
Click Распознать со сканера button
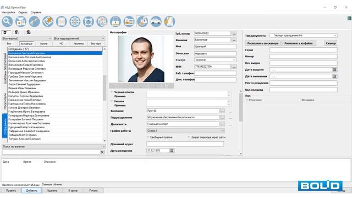263,43
